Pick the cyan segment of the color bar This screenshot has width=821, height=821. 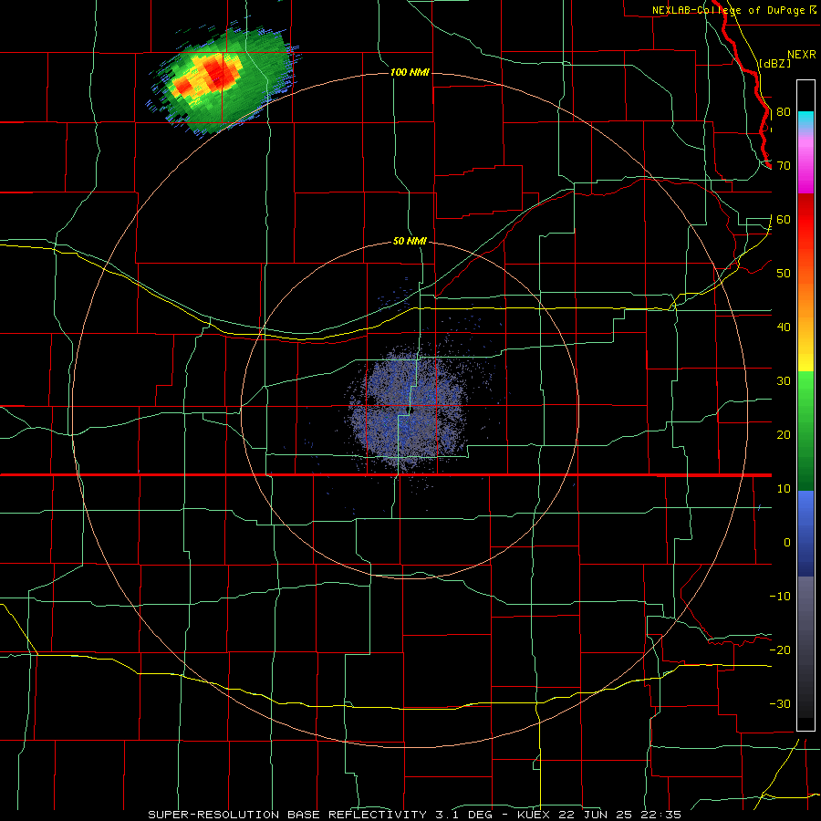click(805, 120)
